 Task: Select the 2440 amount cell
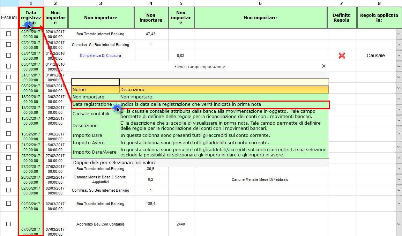[181, 224]
